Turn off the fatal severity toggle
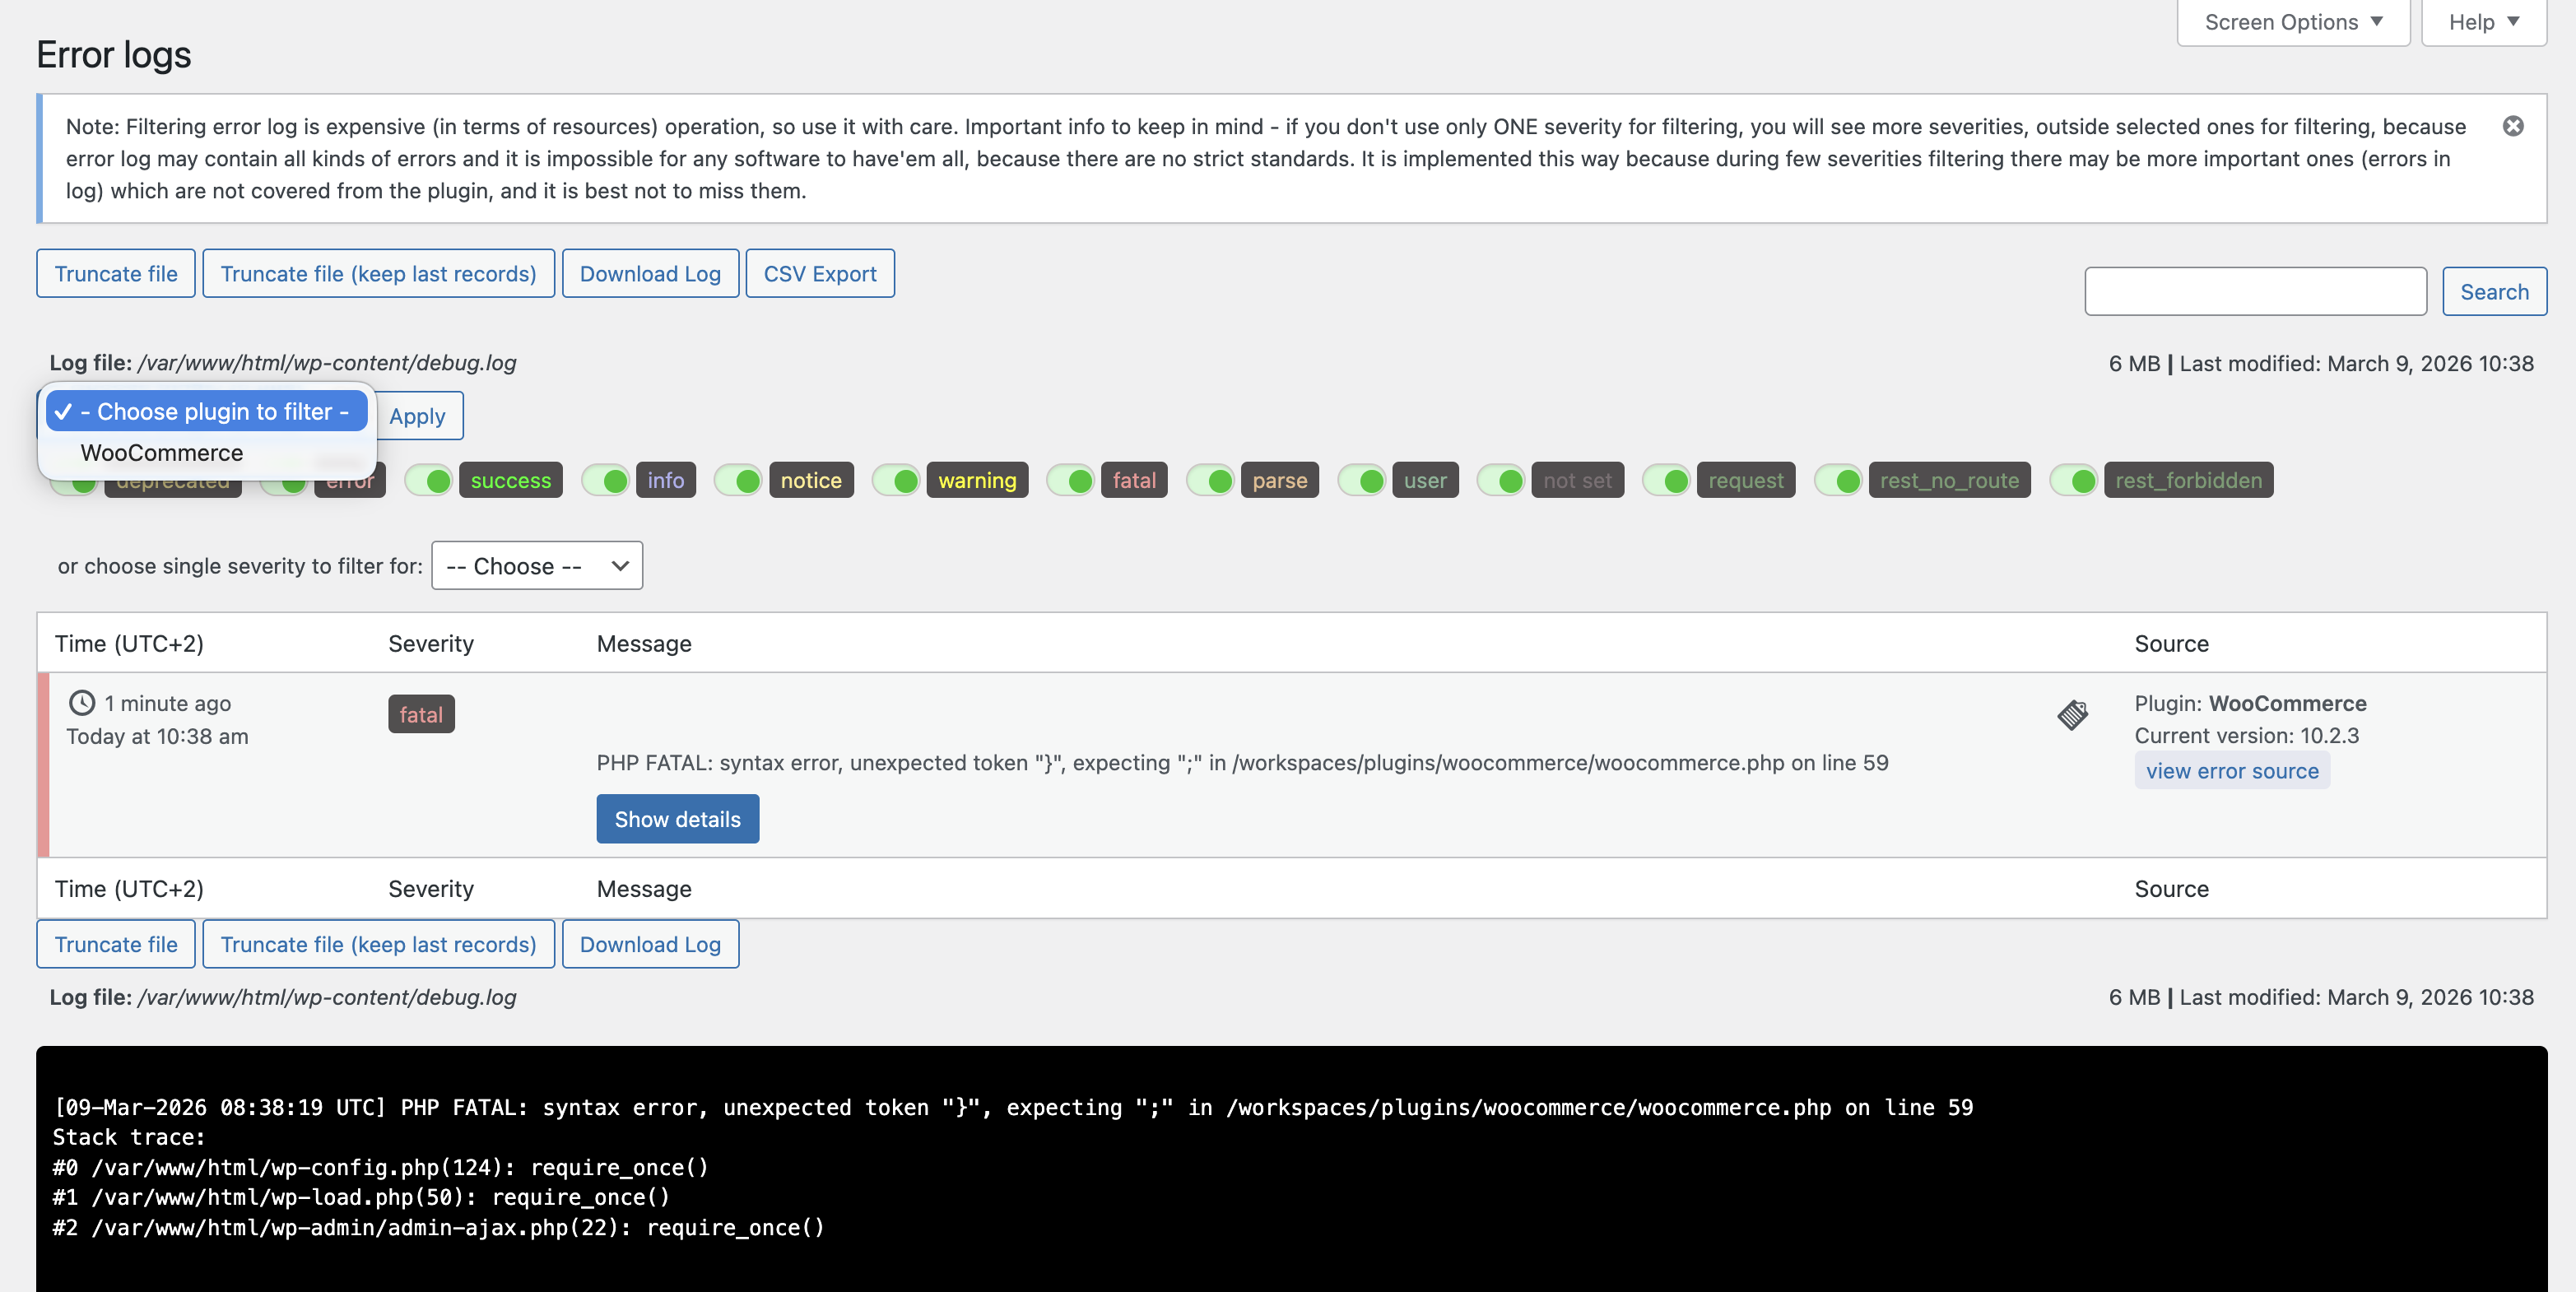Screen dimensions: 2576x1292 click(x=1072, y=481)
